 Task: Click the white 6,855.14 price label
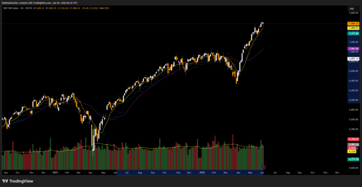(x=353, y=59)
